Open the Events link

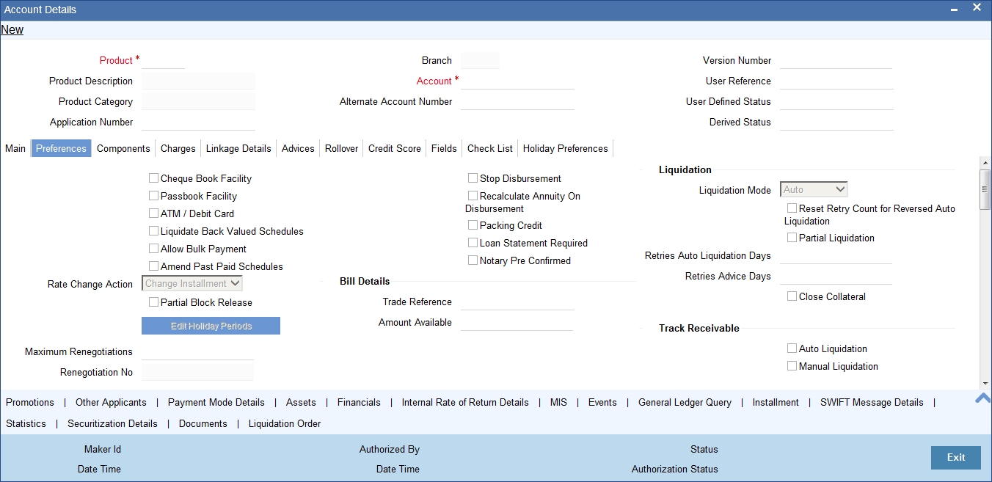[x=602, y=402]
